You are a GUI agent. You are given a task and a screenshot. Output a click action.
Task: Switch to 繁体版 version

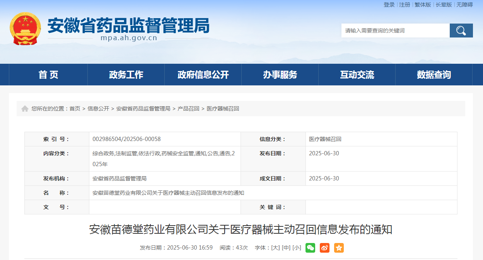[423, 5]
